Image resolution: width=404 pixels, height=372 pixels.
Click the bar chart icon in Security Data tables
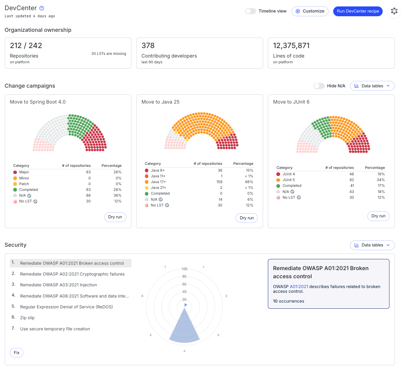[357, 245]
